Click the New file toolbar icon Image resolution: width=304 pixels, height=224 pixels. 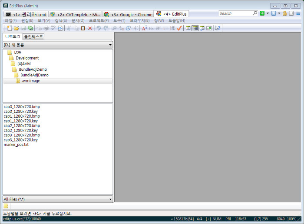[9, 28]
